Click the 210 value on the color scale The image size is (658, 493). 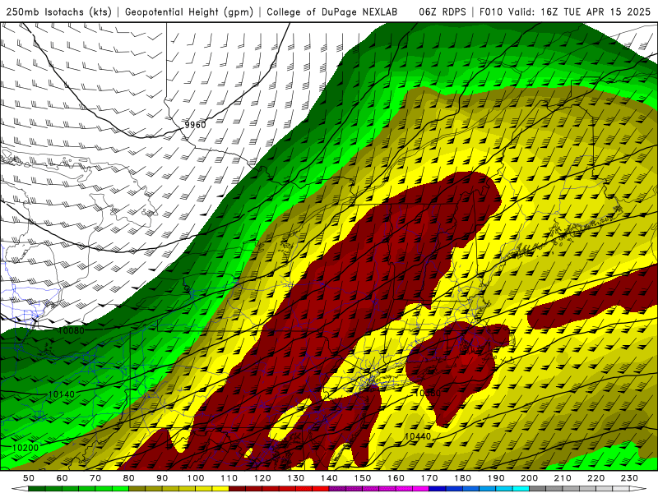(x=563, y=478)
